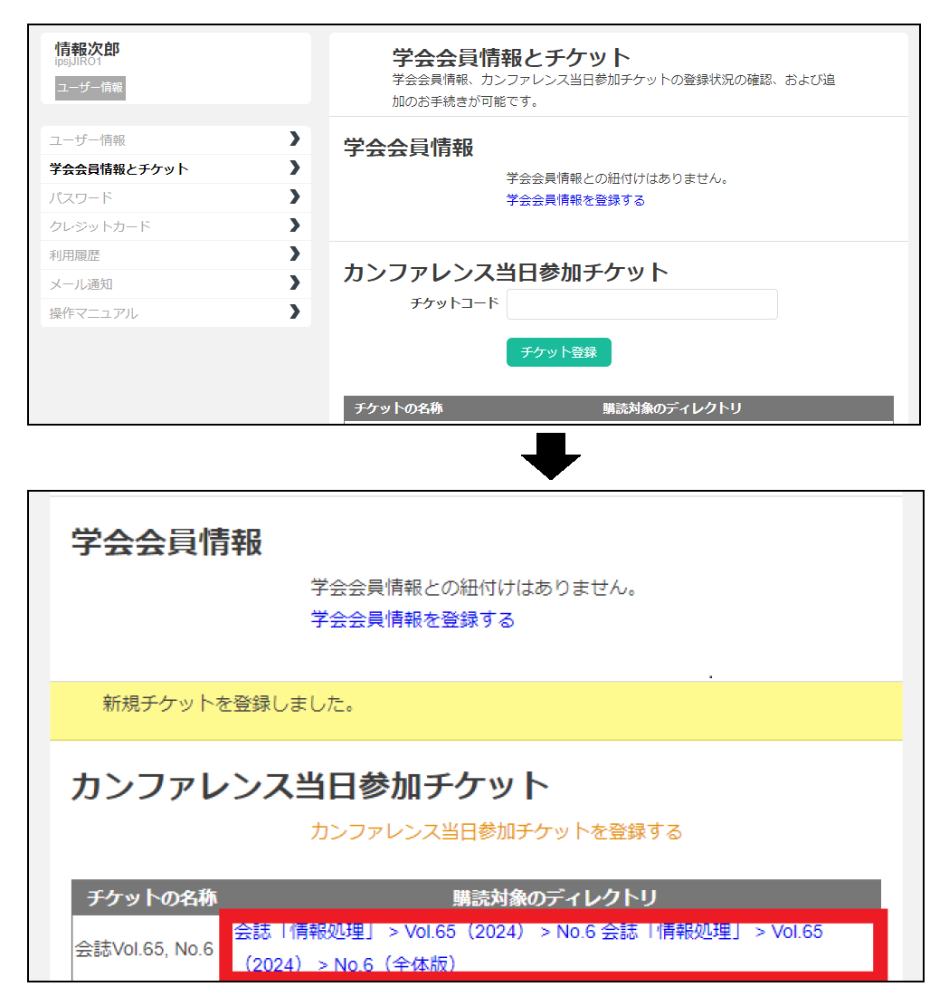This screenshot has width=949, height=1006.
Task: Select 学会会員情報とチケット in the sidebar
Action: (119, 169)
